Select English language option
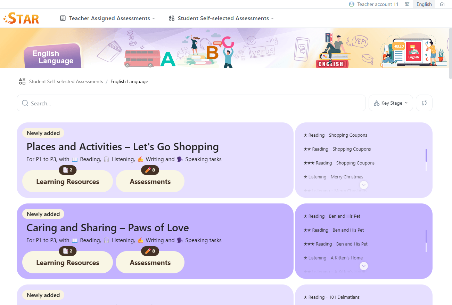This screenshot has height=305, width=452. [x=424, y=5]
